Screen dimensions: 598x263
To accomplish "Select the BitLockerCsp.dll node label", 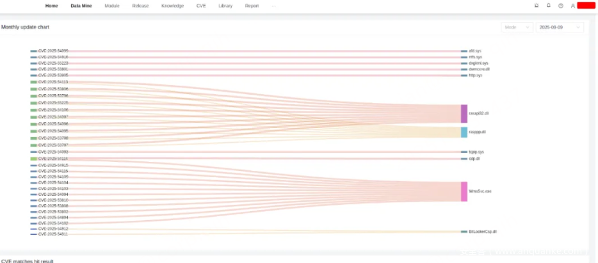I will pos(483,232).
